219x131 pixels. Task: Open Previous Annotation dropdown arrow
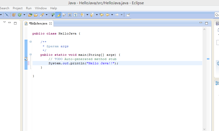(x=97, y=15)
